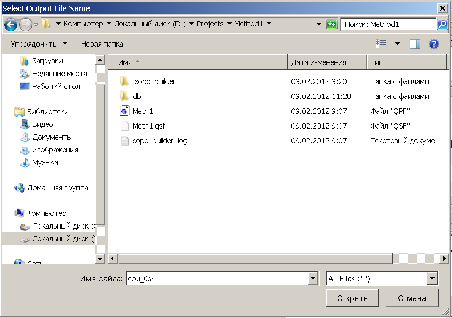Image resolution: width=452 pixels, height=318 pixels.
Task: Click the Имя column header
Action: (x=198, y=62)
